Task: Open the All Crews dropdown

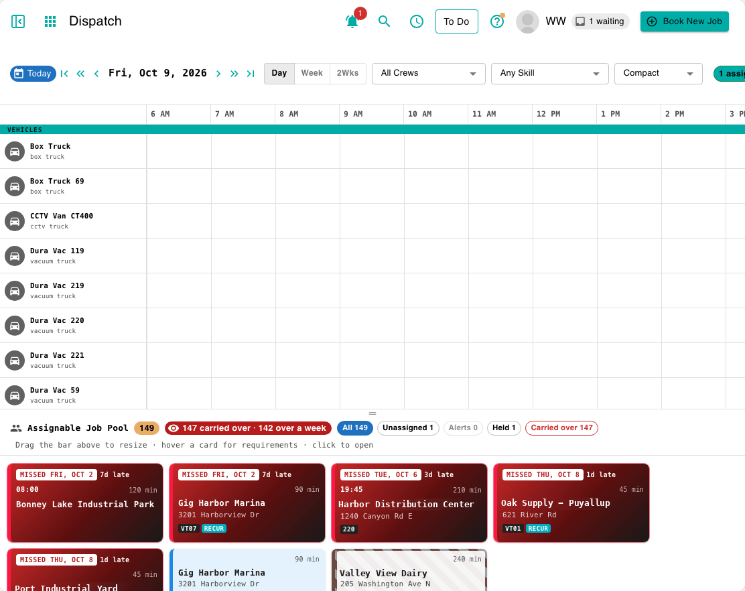Action: point(429,74)
